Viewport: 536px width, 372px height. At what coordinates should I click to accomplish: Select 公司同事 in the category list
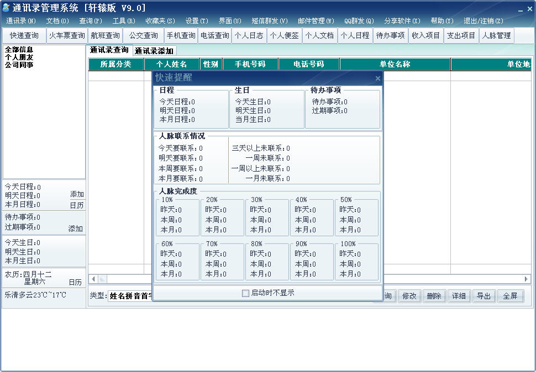[x=19, y=65]
